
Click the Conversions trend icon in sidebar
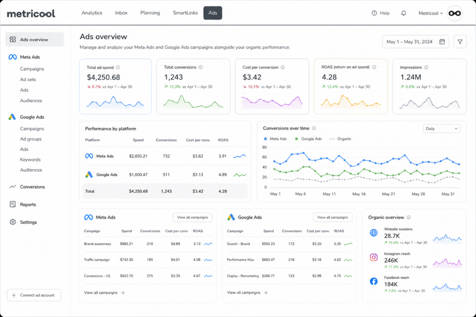pos(13,187)
